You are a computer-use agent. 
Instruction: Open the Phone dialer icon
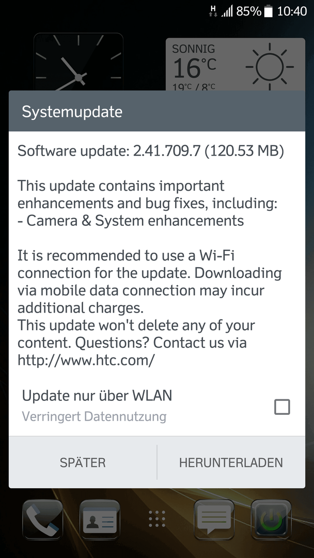click(x=43, y=520)
